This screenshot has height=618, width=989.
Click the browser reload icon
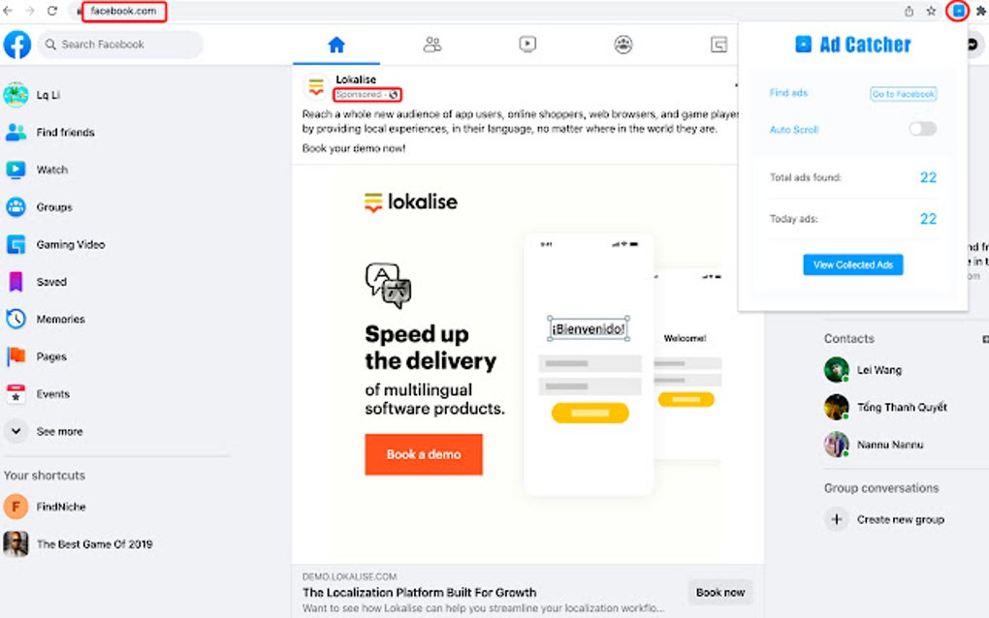52,11
